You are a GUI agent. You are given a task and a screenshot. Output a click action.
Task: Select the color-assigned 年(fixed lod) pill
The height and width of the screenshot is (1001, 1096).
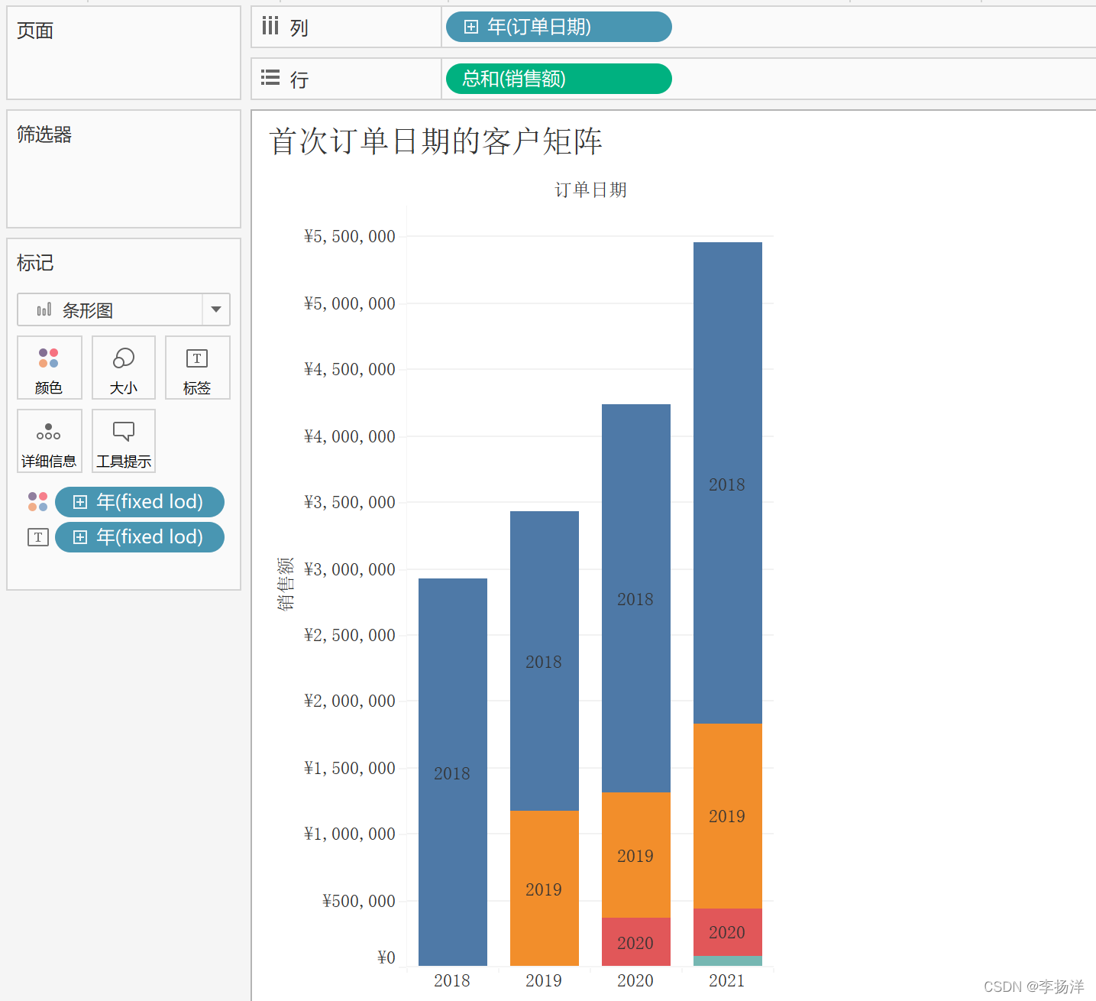pos(140,502)
